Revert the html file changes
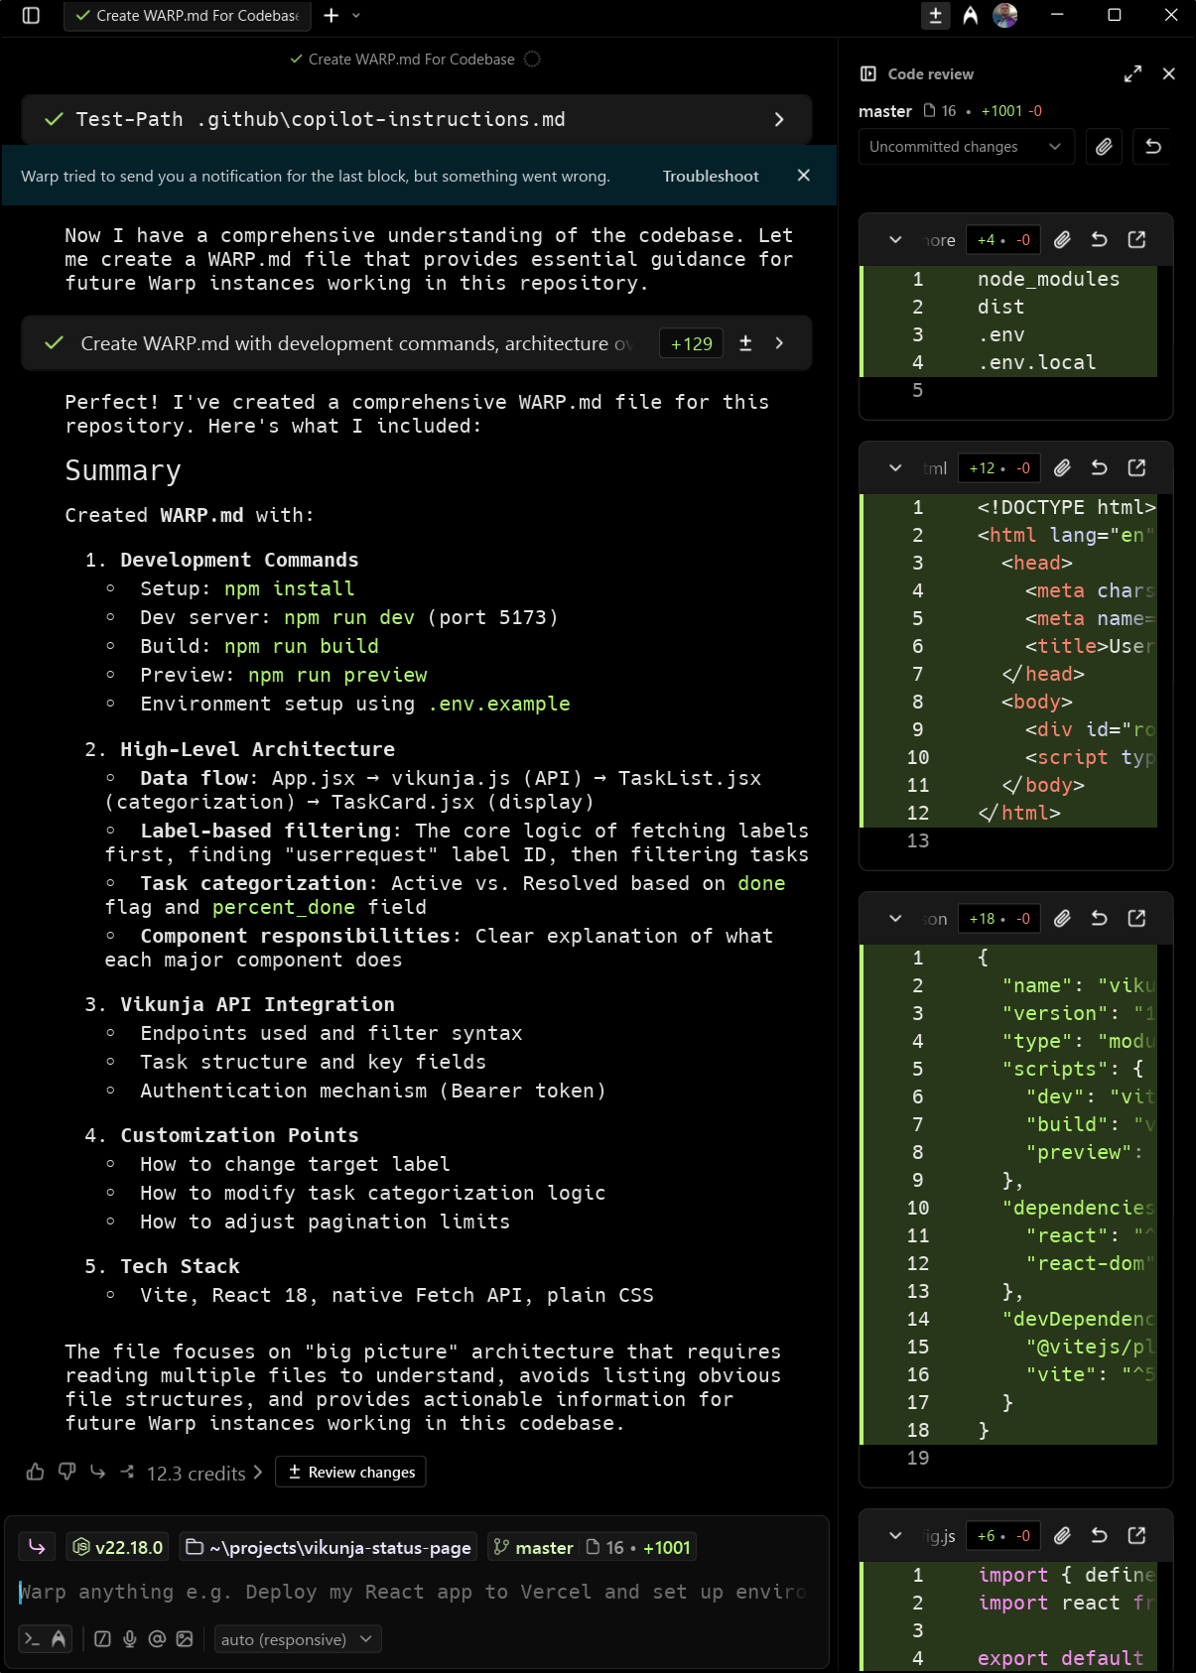This screenshot has width=1196, height=1673. click(1099, 467)
